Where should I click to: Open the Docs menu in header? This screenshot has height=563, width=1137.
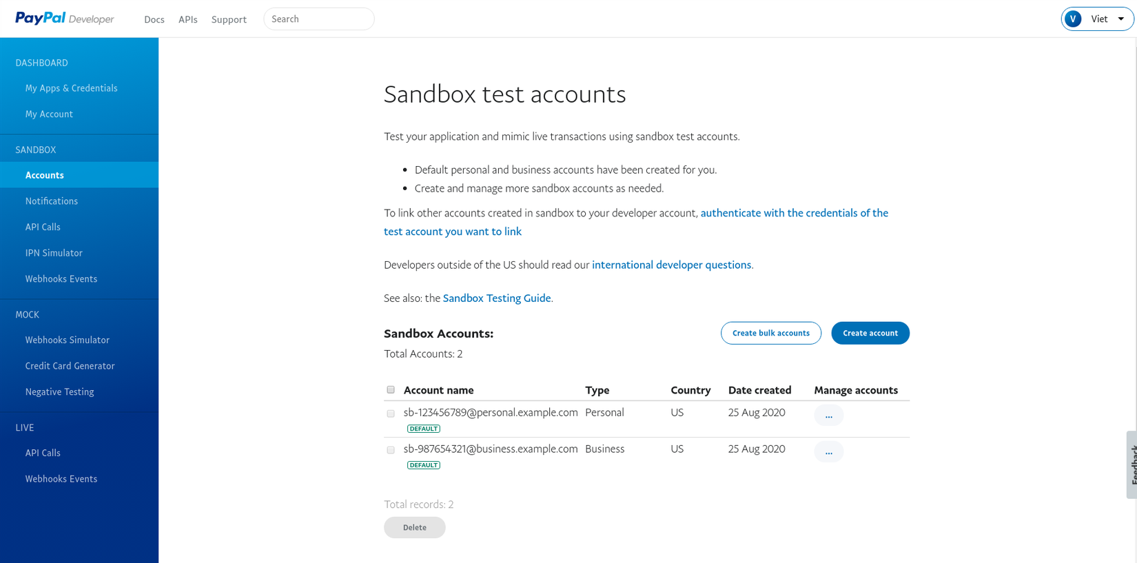[x=154, y=19]
